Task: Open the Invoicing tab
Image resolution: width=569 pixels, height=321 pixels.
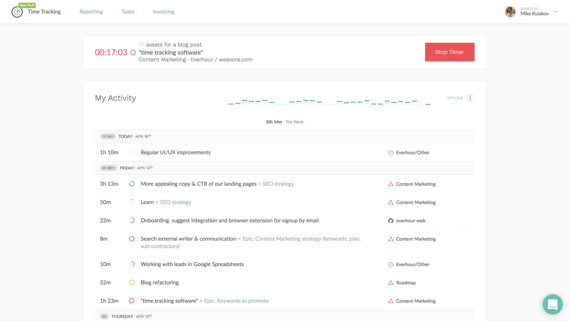Action: [163, 11]
